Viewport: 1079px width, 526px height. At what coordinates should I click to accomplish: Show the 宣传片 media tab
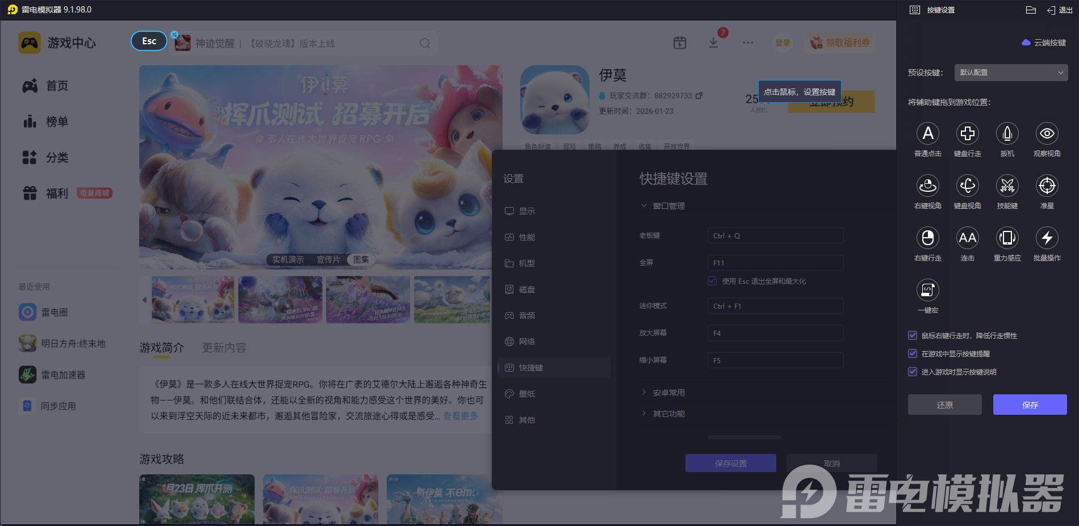pyautogui.click(x=328, y=259)
